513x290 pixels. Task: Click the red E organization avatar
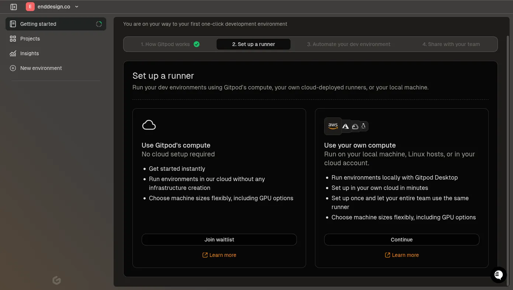[30, 7]
